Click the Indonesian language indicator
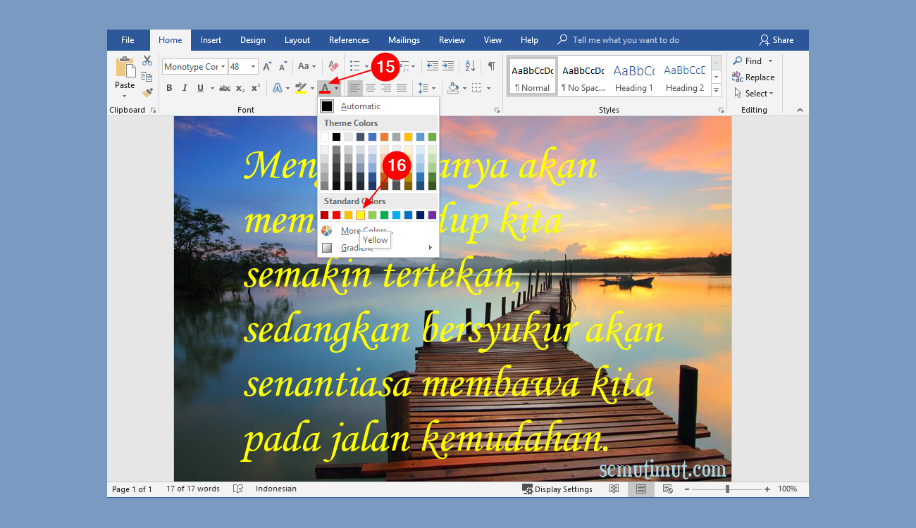Screen dimensions: 916x528 click(x=276, y=489)
